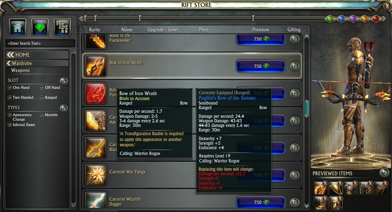Buy Bow of Iron Wrath for 750
Screen dimensions: 392x212
[261, 66]
